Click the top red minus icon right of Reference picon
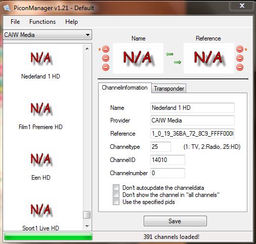This screenshot has height=244, width=256. 240,49
